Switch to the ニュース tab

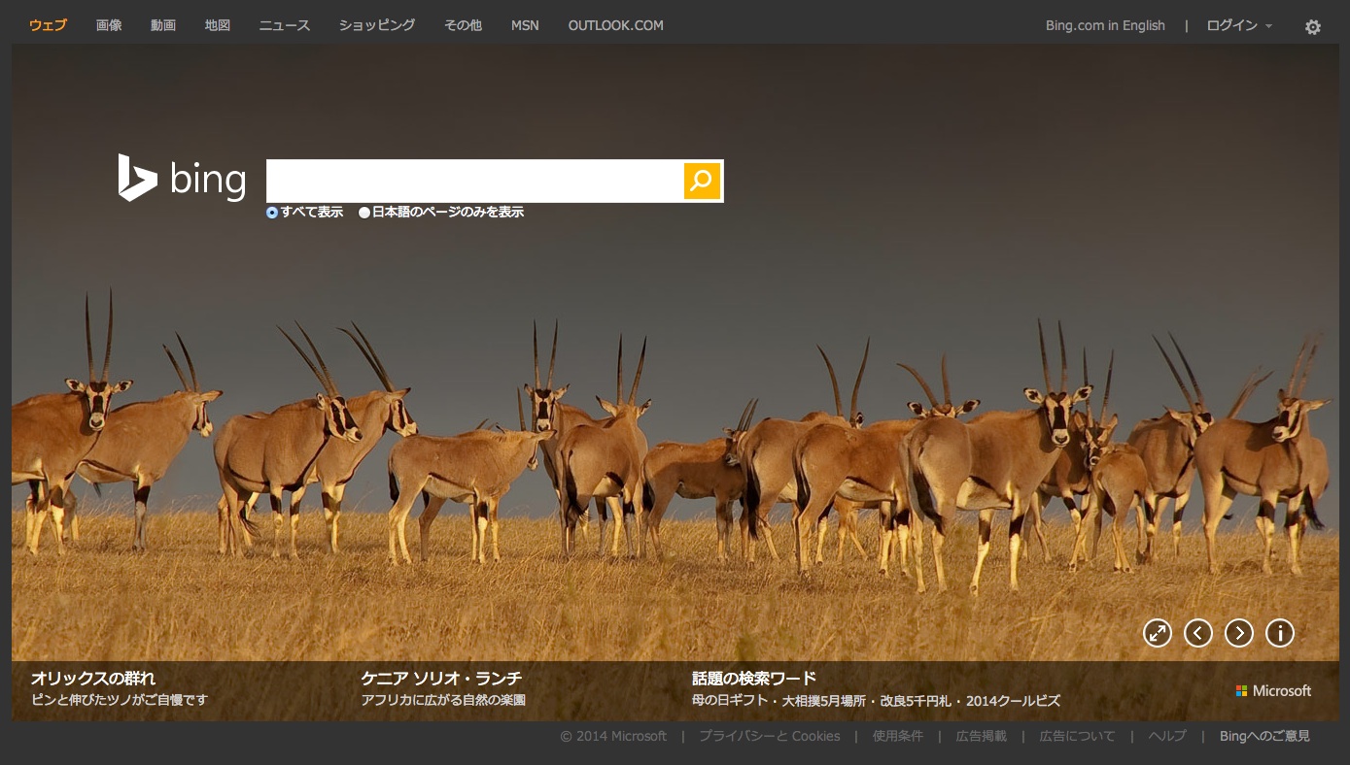pyautogui.click(x=284, y=26)
